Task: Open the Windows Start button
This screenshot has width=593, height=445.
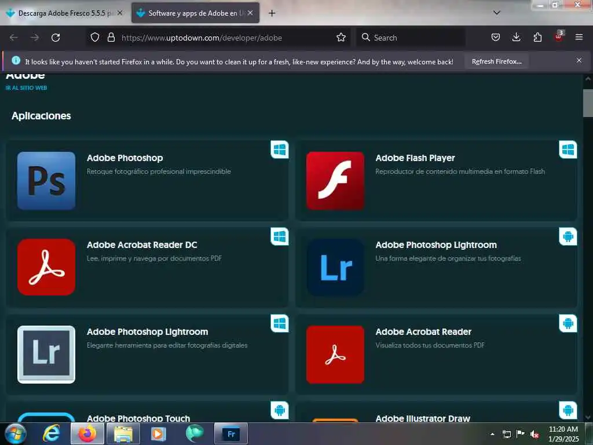Action: (15, 433)
